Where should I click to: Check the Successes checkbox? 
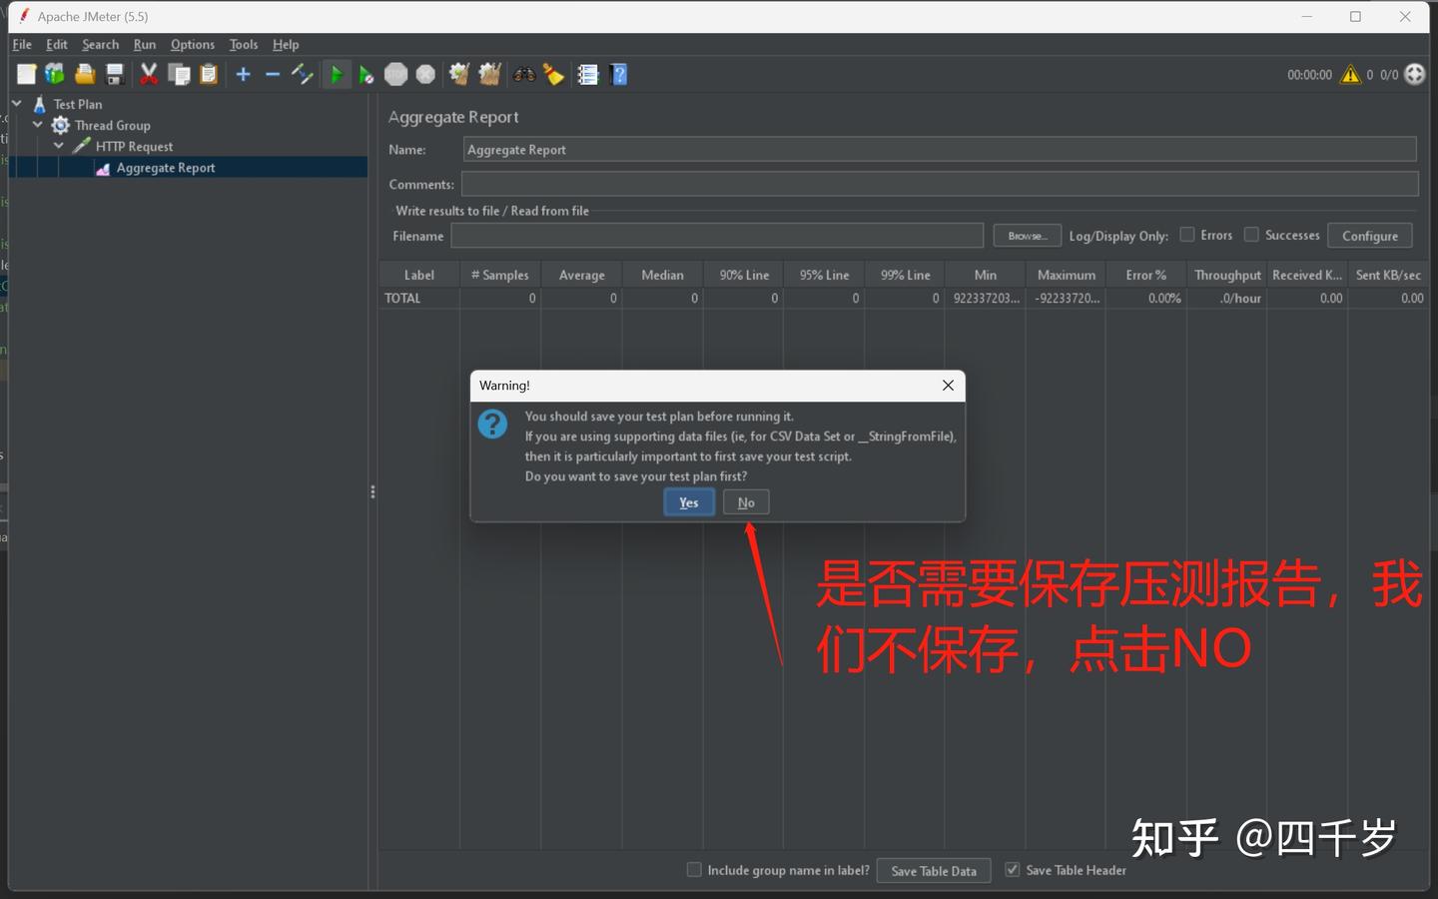point(1251,234)
